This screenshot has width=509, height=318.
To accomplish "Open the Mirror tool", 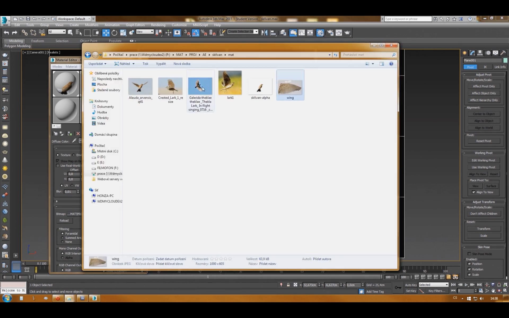I will 264,33.
